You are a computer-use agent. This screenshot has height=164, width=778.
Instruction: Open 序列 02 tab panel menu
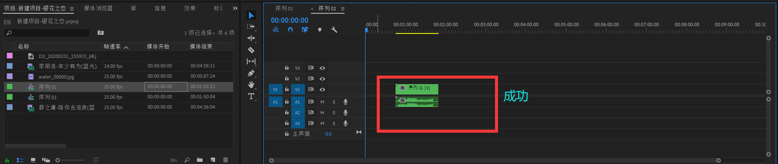tap(343, 9)
